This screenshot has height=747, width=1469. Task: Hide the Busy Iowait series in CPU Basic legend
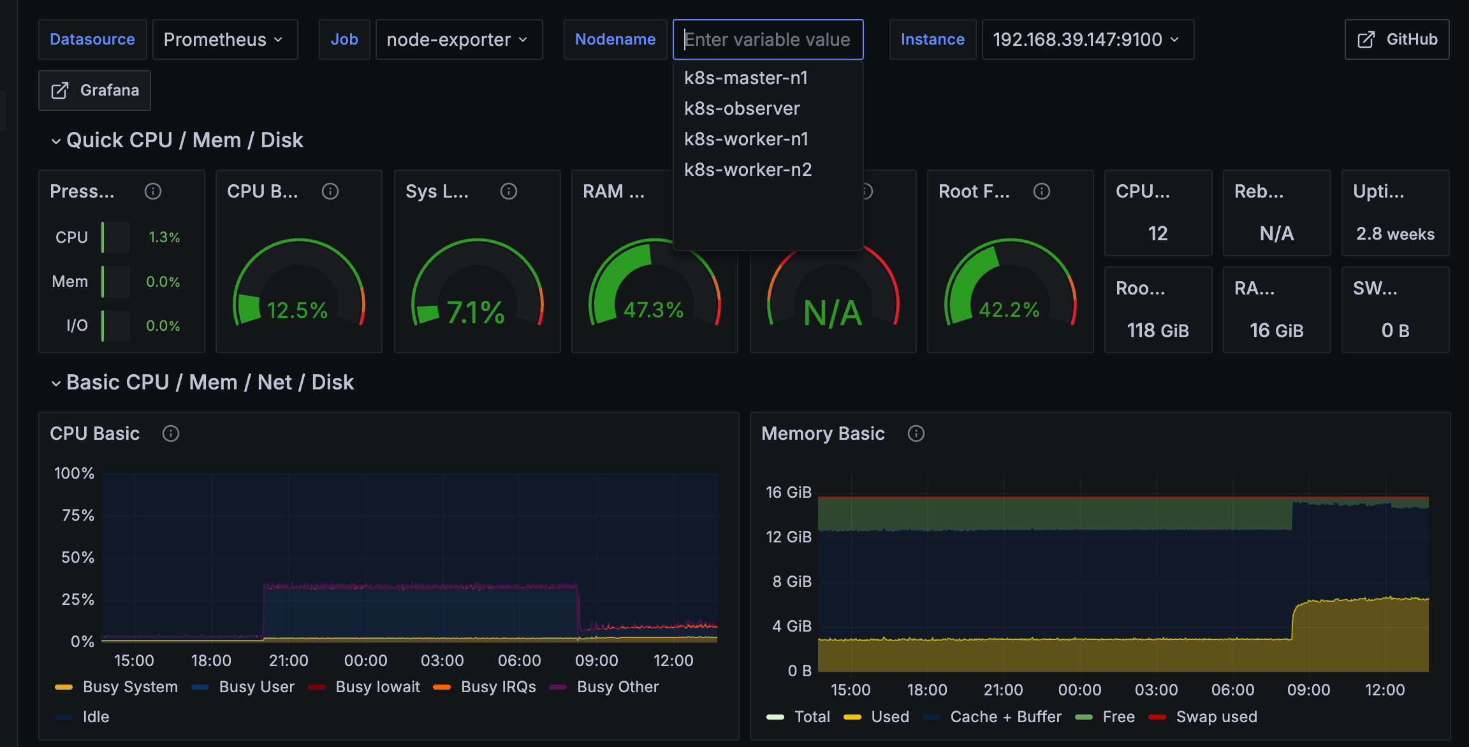coord(377,686)
